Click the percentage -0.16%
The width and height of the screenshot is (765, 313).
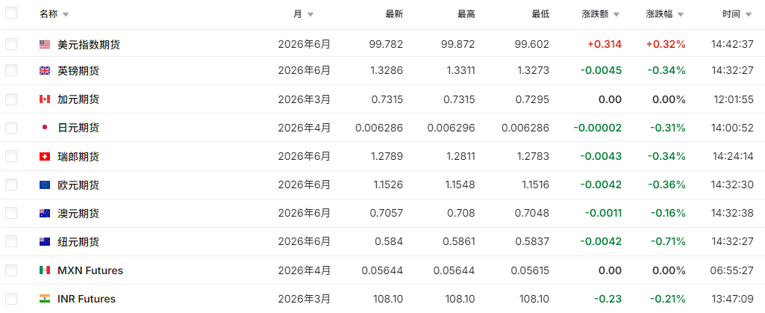click(667, 214)
